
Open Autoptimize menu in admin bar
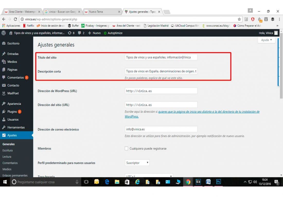[113, 33]
